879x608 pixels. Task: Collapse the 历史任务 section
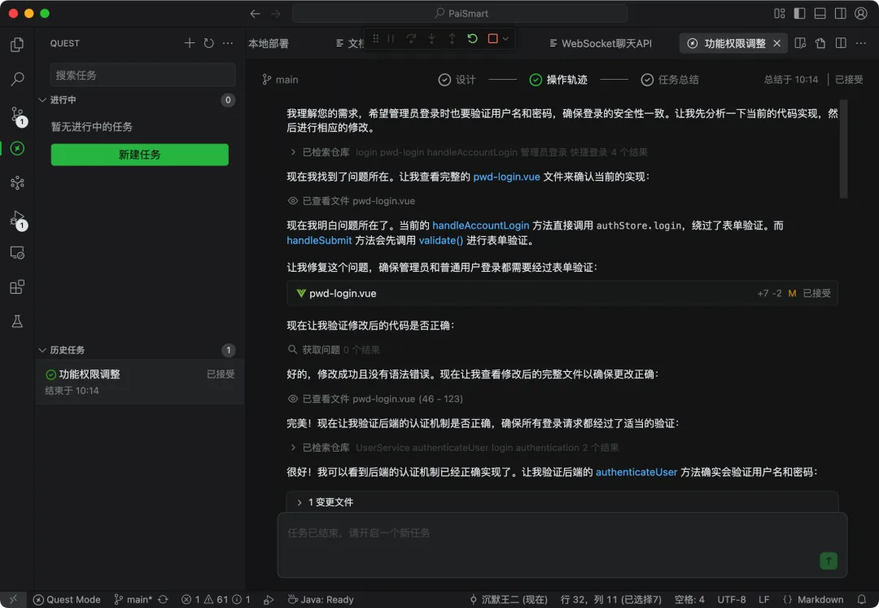coord(42,350)
